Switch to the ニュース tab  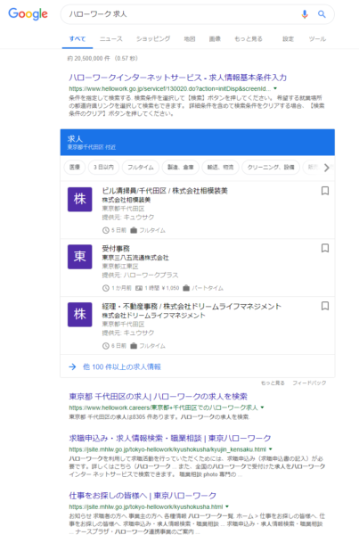click(110, 39)
